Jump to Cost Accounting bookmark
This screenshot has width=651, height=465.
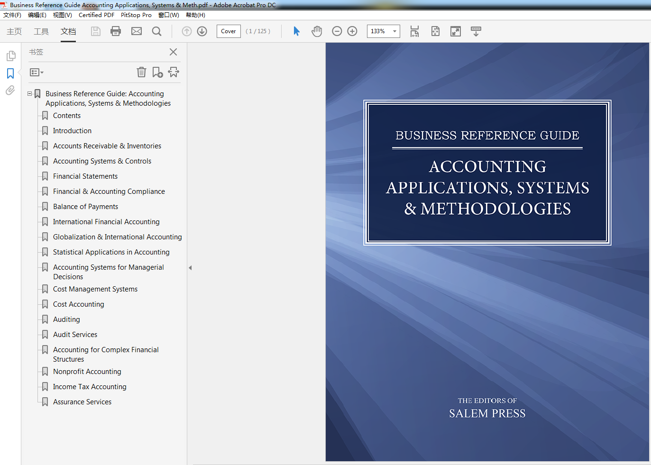79,304
